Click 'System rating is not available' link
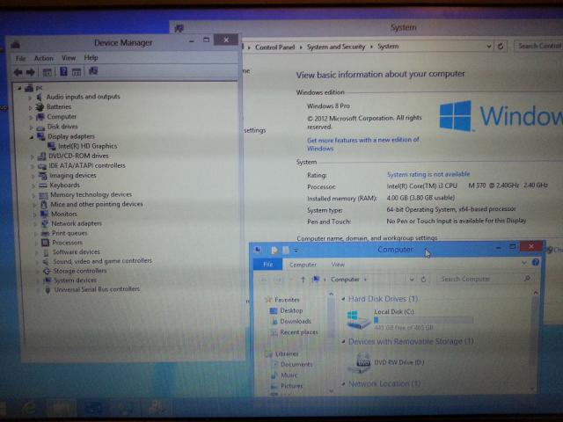The image size is (563, 422). point(428,175)
